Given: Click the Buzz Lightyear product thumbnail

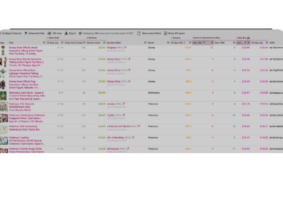Looking at the screenshot, I should point(3,73).
